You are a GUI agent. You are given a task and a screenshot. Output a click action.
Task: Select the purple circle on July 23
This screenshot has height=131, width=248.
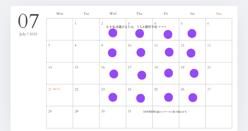pos(113,97)
